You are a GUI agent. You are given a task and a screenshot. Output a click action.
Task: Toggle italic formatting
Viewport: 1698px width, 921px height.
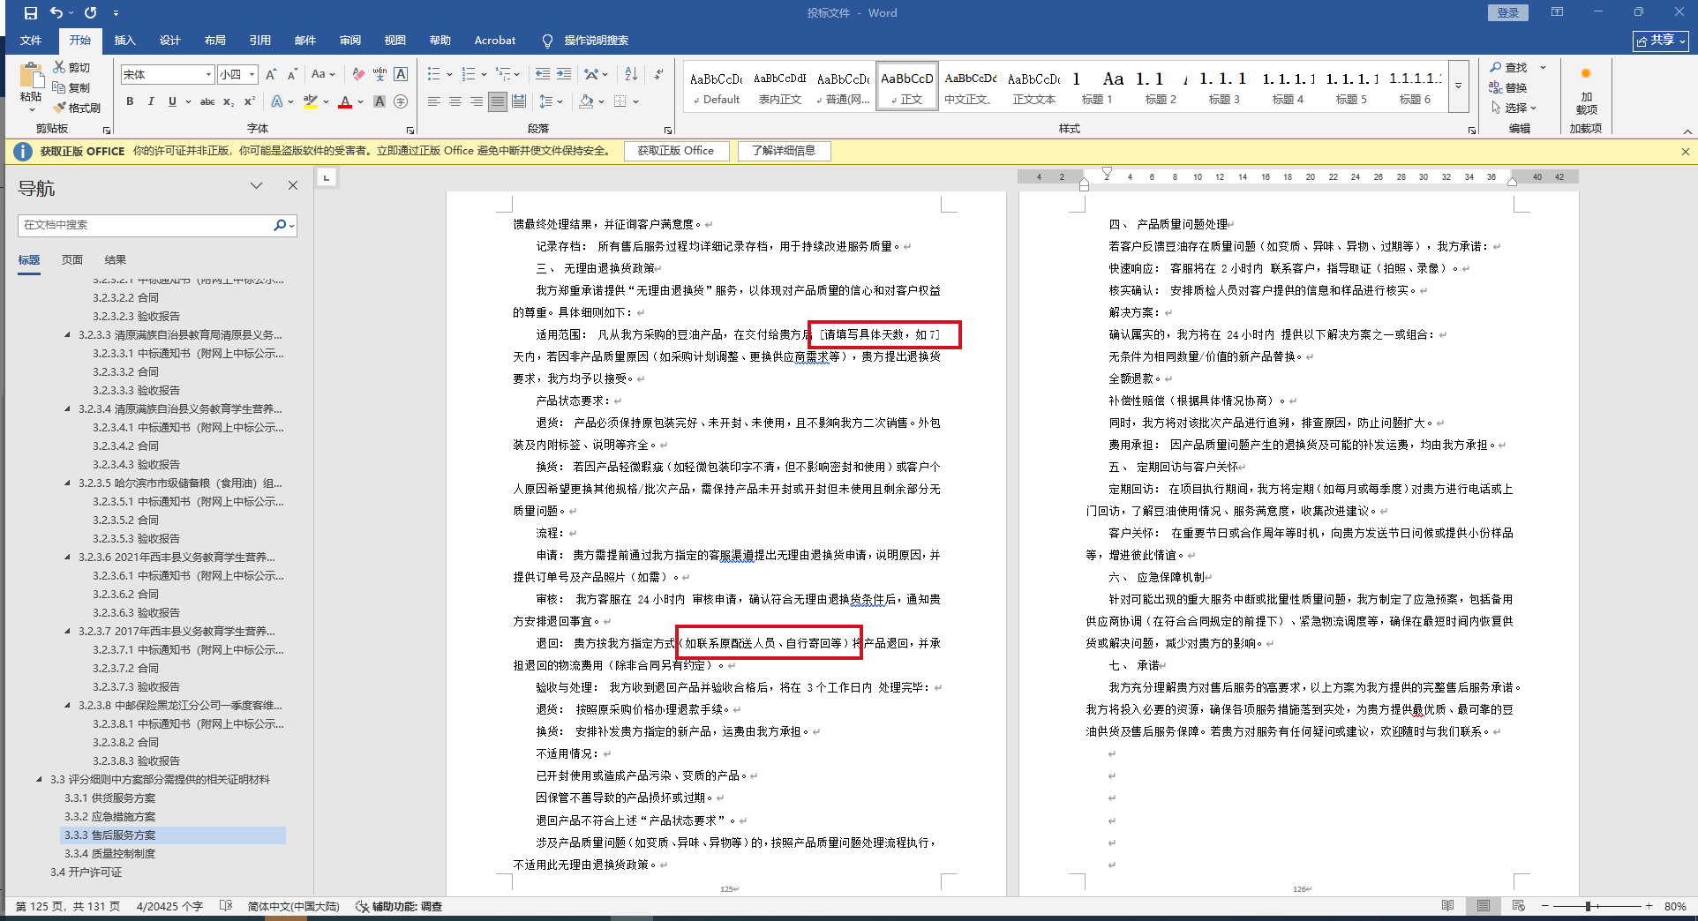pyautogui.click(x=151, y=101)
